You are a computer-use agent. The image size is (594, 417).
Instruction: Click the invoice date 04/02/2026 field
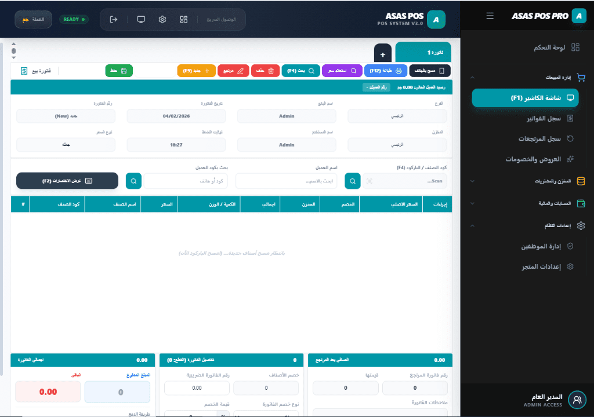pos(176,116)
